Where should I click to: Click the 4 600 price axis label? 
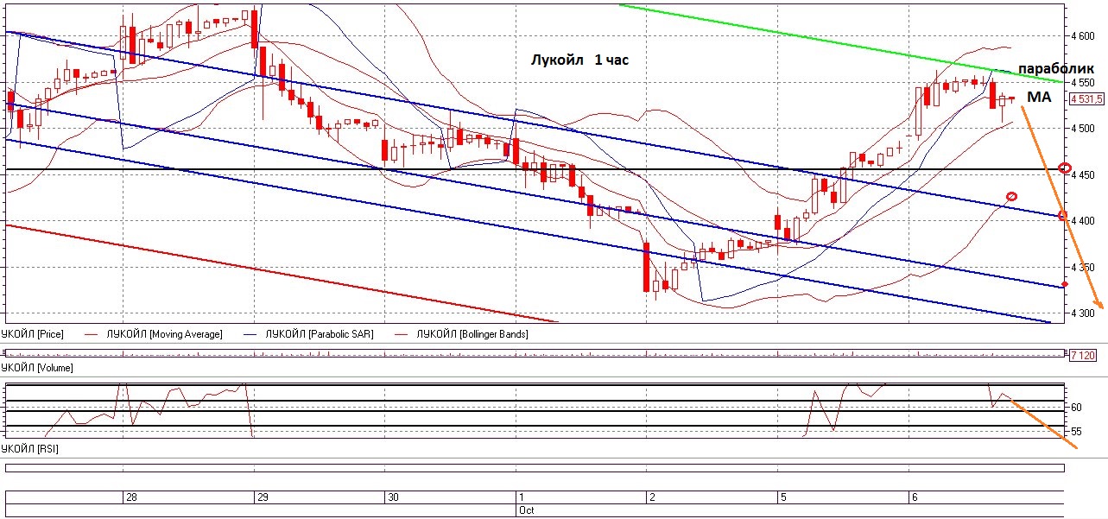[x=1083, y=36]
